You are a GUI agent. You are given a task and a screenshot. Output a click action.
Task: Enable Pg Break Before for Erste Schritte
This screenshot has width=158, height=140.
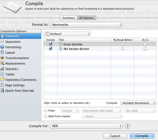point(123,44)
